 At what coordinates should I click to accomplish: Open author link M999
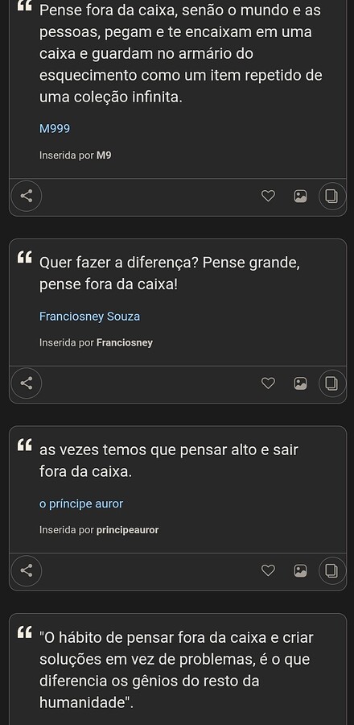coord(55,129)
